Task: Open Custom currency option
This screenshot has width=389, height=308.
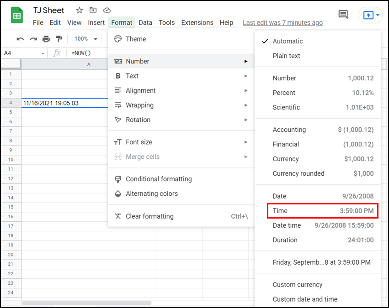Action: (318, 284)
